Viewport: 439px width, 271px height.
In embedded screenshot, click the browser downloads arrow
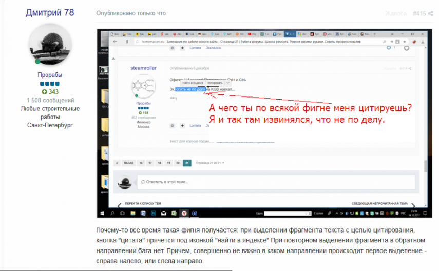point(423,42)
